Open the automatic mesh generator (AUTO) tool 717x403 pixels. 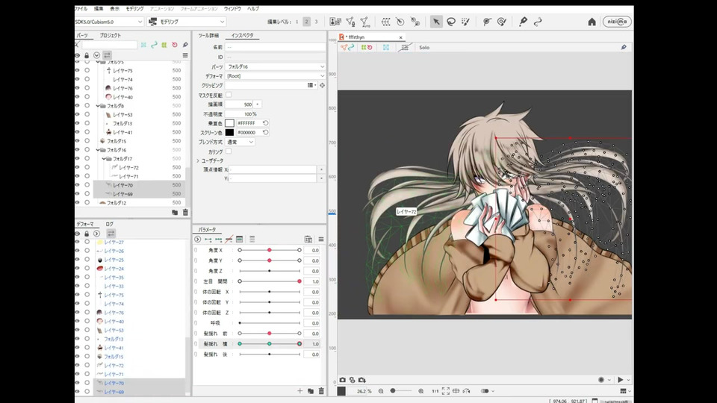pyautogui.click(x=364, y=22)
